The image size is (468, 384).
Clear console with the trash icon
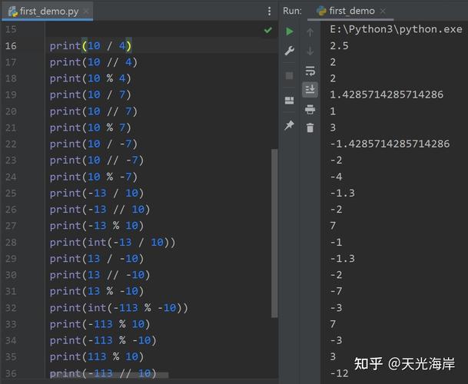coord(310,127)
